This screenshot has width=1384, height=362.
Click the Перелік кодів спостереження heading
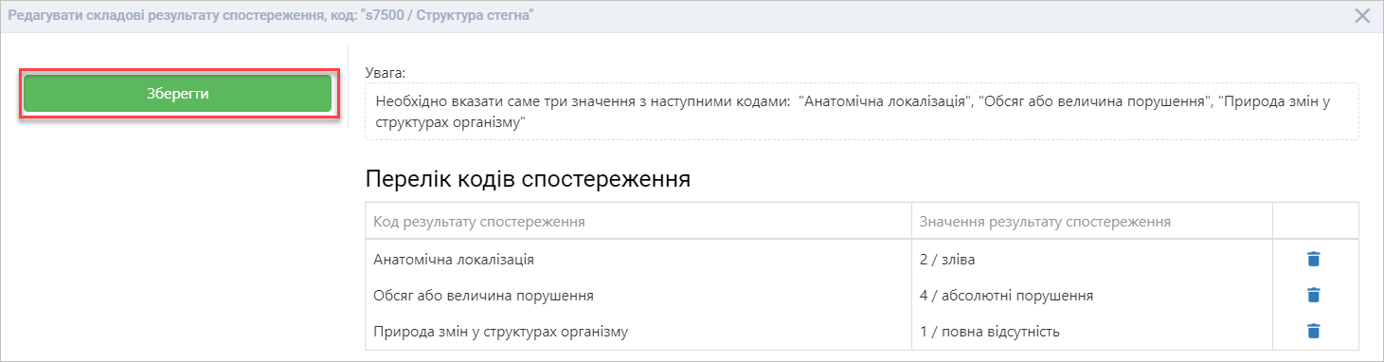click(528, 179)
